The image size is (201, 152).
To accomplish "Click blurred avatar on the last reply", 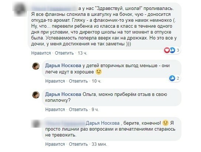I will (36, 124).
